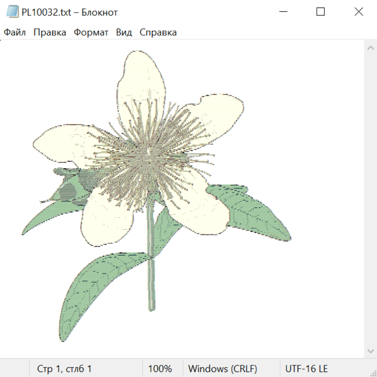Screen dimensions: 377x377
Task: Maximize the Notepad window
Action: tap(320, 12)
